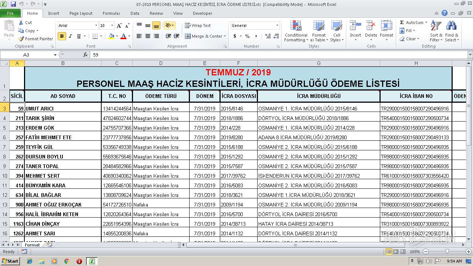Click Merge & Center button
The image size is (473, 266).
204,36
